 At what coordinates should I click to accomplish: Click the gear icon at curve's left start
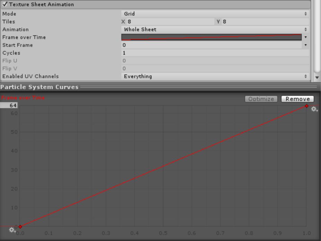12,230
